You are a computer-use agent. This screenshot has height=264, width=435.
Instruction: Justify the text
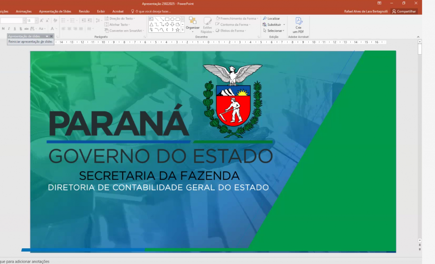(81, 29)
